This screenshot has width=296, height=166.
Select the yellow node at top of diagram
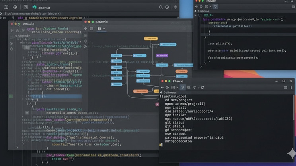coord(151,39)
